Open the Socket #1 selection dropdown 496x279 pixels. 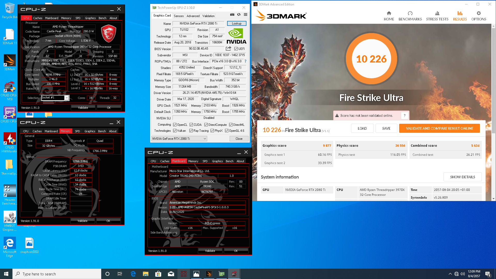[x=67, y=98]
